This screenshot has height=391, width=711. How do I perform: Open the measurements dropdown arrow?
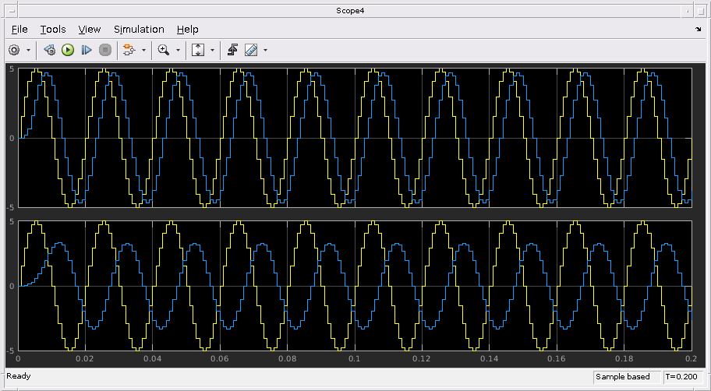(265, 50)
